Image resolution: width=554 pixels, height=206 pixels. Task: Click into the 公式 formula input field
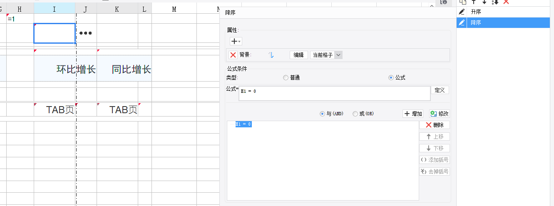334,94
